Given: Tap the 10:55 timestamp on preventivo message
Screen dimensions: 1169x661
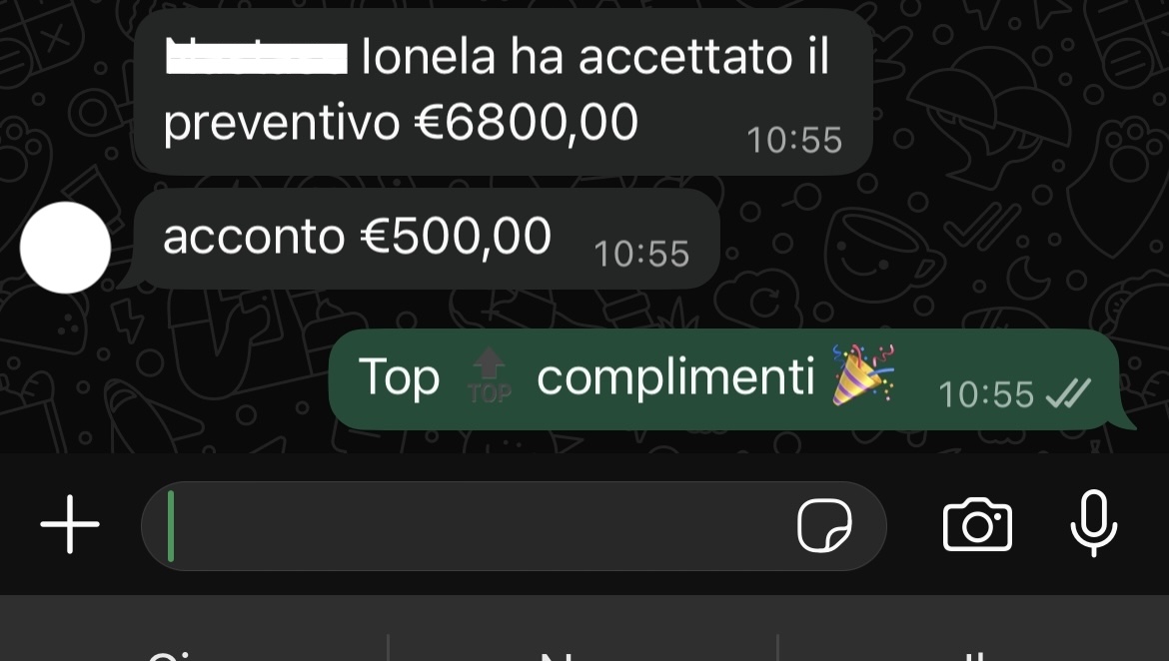Looking at the screenshot, I should tap(794, 140).
